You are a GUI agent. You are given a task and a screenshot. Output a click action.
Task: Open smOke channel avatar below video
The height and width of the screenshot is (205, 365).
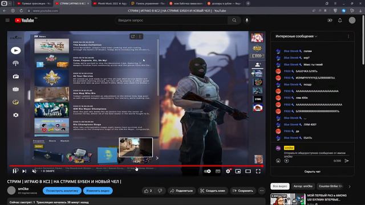click(x=11, y=191)
